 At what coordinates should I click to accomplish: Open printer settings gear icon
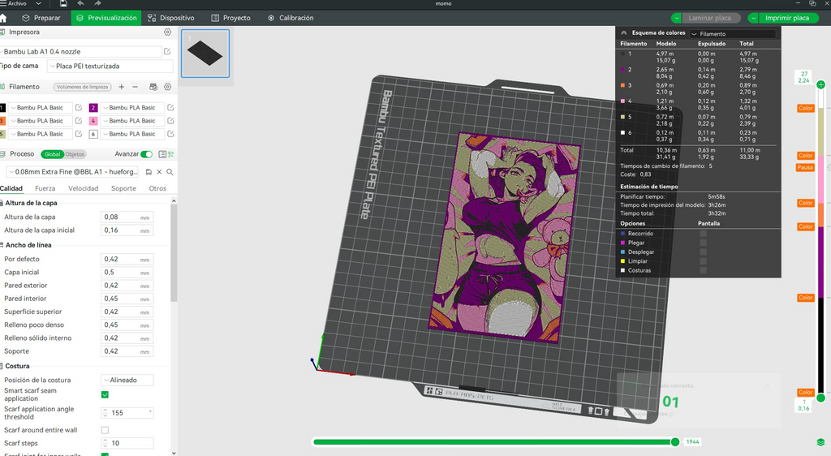[167, 32]
